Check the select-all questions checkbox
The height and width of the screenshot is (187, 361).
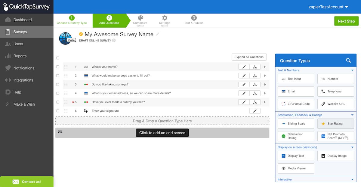(x=58, y=58)
